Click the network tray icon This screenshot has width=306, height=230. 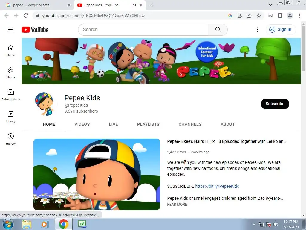point(261,224)
